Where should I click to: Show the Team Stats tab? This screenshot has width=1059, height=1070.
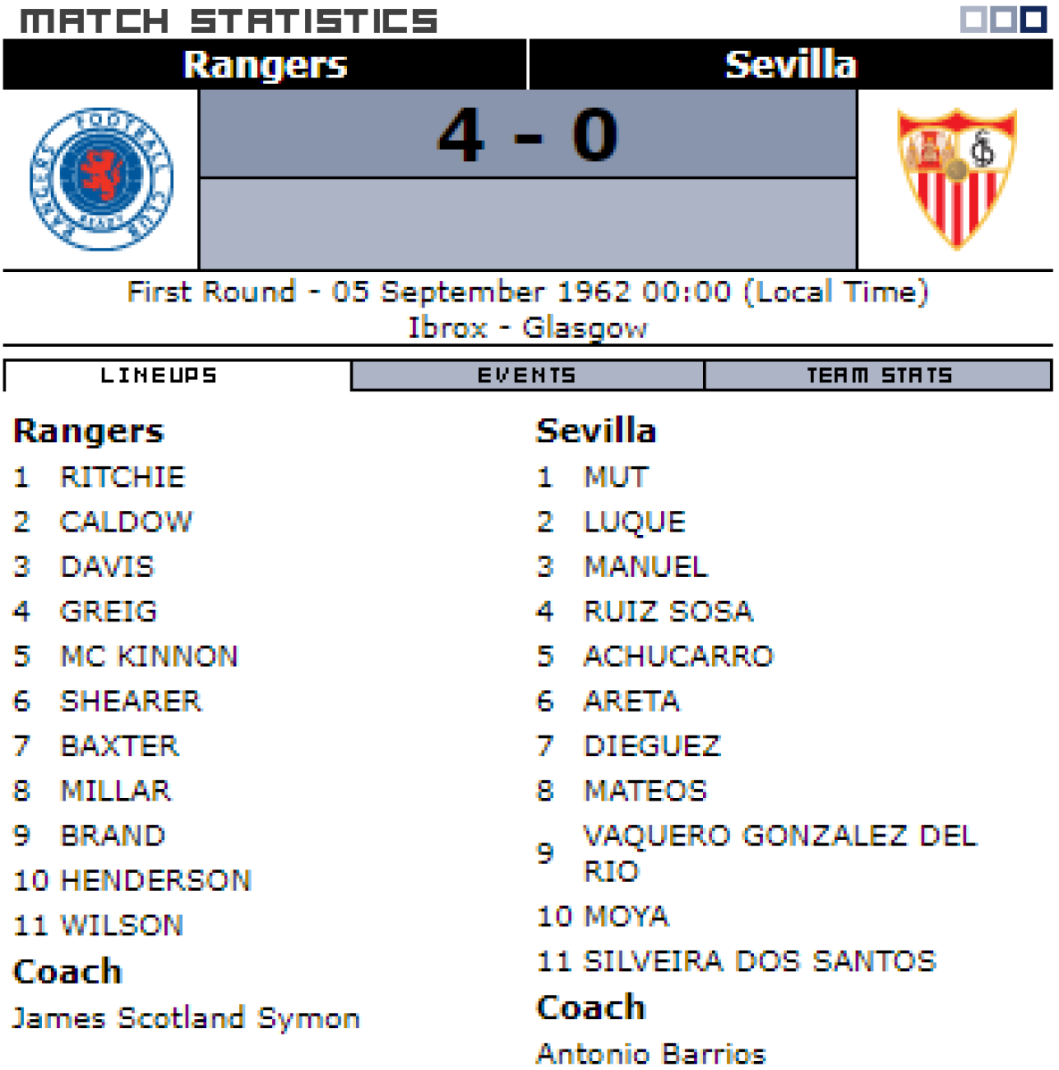(879, 375)
